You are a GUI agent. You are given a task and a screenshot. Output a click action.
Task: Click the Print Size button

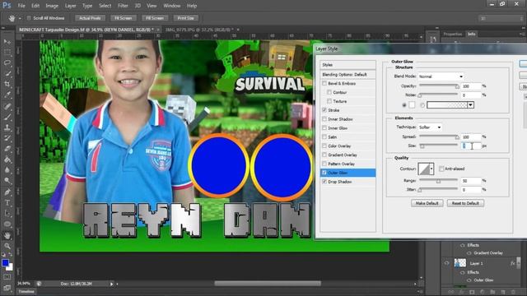[186, 18]
